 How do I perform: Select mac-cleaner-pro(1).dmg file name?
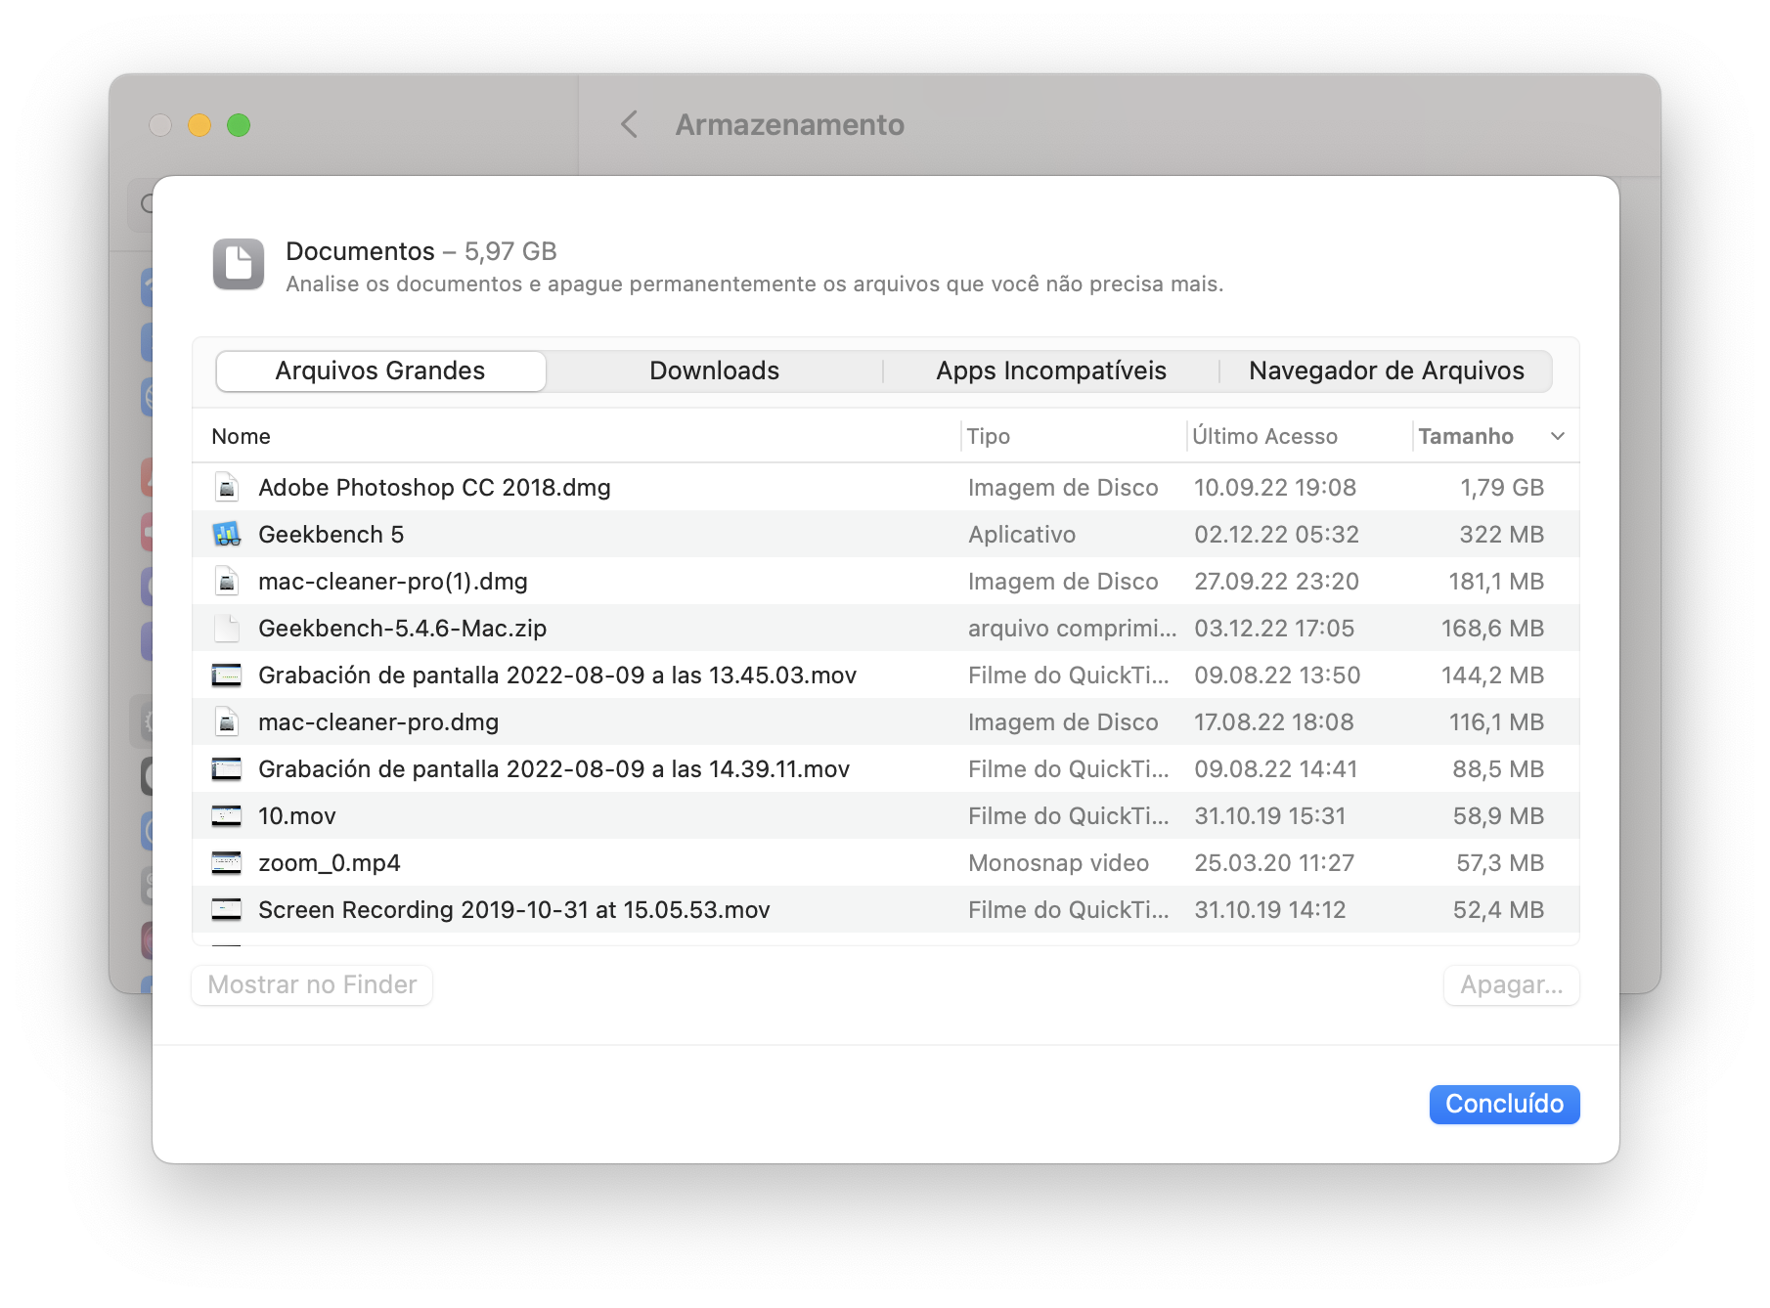[x=392, y=581]
